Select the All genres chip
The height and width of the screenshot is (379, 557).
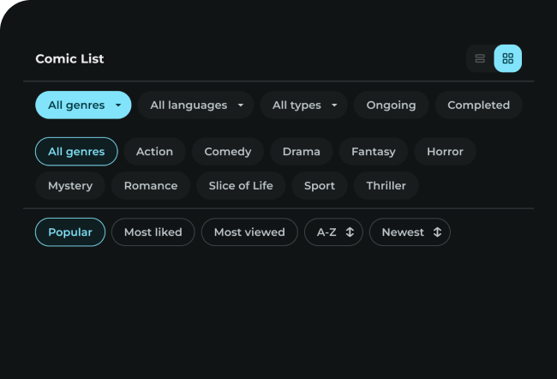pos(76,152)
